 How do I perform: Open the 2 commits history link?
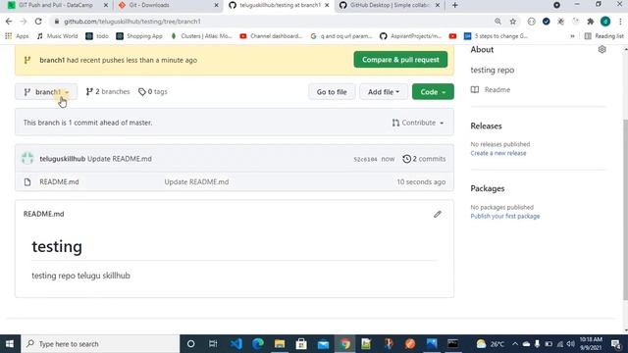coord(424,159)
